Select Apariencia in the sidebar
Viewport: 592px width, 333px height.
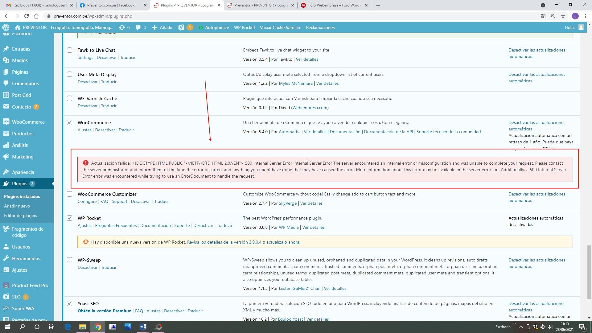[x=23, y=172]
